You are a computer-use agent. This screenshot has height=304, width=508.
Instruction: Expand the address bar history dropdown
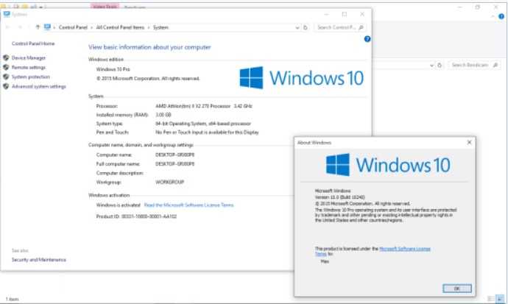coord(296,27)
